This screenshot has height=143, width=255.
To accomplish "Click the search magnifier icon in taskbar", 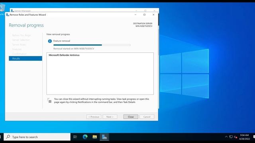I will tap(8, 137).
